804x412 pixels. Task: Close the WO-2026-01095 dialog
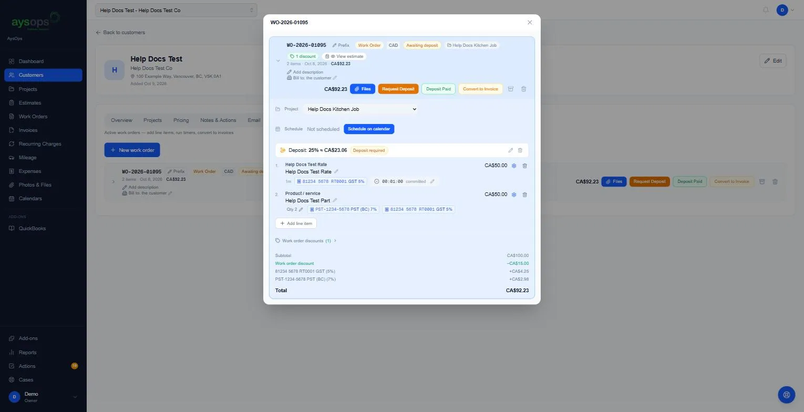pos(530,23)
